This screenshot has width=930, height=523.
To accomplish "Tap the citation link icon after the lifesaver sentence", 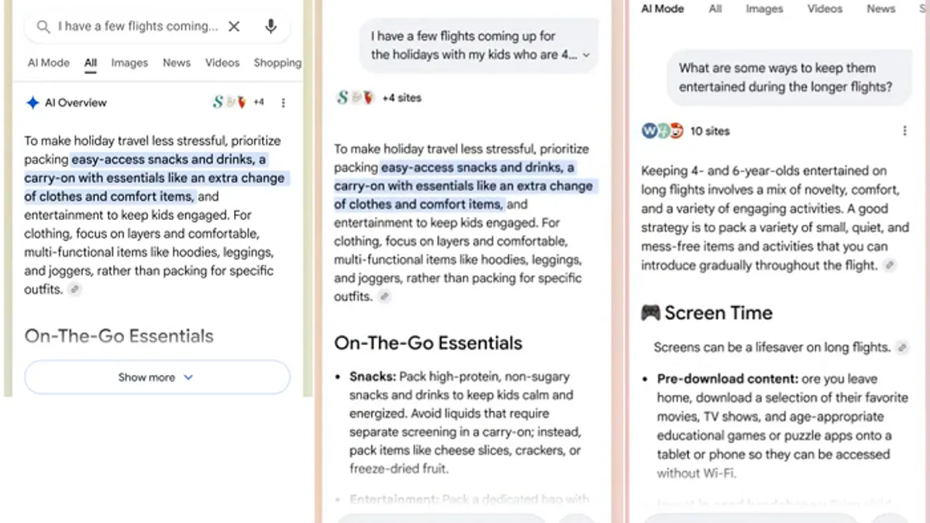I will (x=904, y=347).
